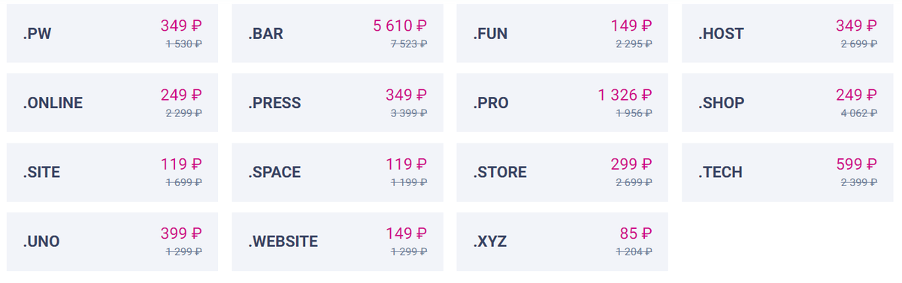Image resolution: width=902 pixels, height=283 pixels.
Task: Click the 599 ₽ price on .TECH
Action: 856,164
